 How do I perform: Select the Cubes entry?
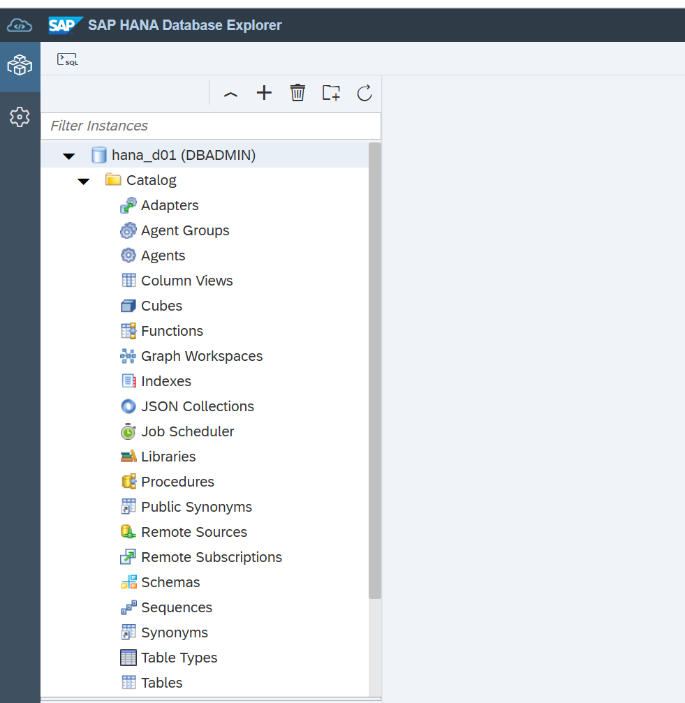click(161, 306)
